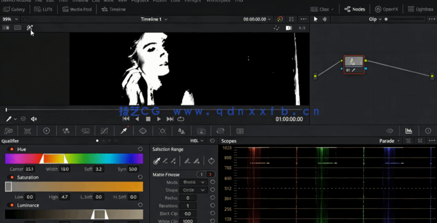Reset the Luminance qualifier
437x223 pixels.
(140, 205)
